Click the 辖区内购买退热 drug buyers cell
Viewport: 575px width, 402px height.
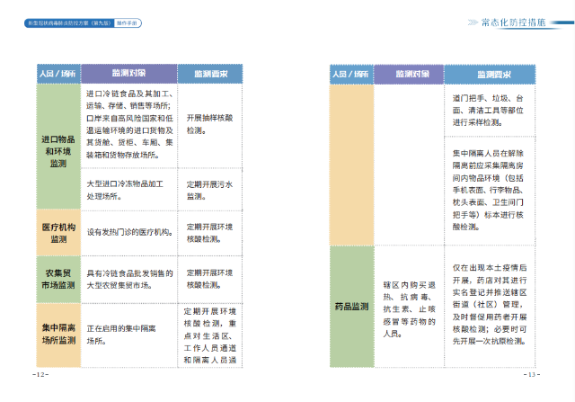(x=407, y=307)
